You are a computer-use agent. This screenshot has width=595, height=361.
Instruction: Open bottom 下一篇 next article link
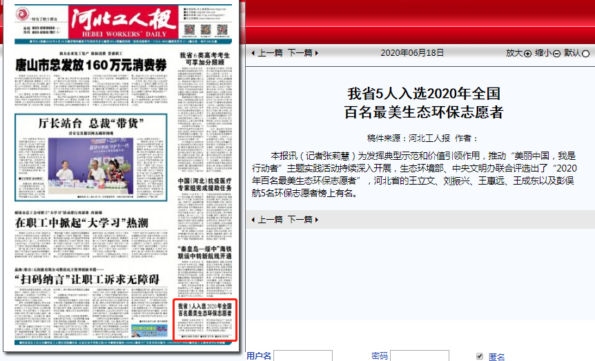300,220
